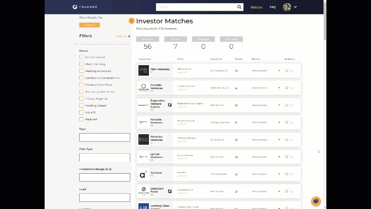Select the Archived count tab
The width and height of the screenshot is (371, 209).
[x=231, y=44]
